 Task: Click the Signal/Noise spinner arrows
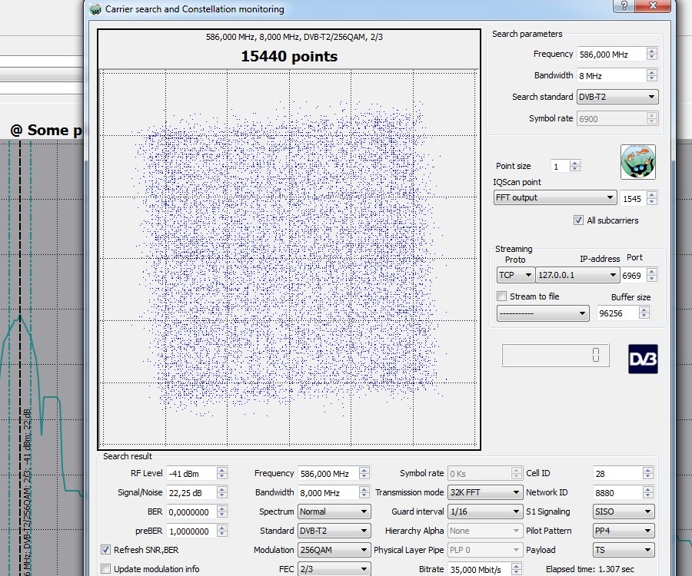222,492
